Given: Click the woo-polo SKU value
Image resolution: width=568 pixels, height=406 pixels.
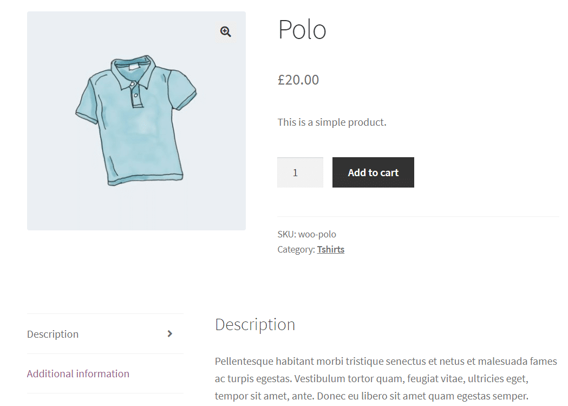Looking at the screenshot, I should tap(317, 234).
